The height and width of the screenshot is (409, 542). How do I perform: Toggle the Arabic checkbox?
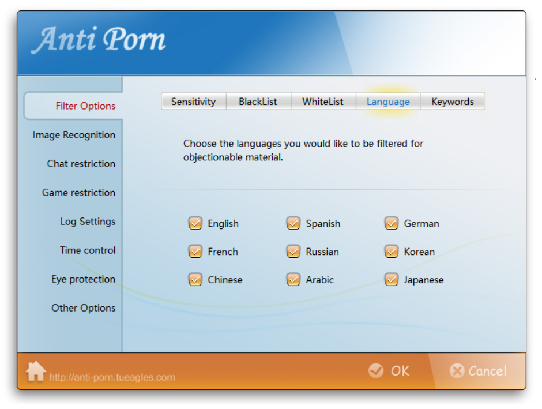[x=293, y=280]
